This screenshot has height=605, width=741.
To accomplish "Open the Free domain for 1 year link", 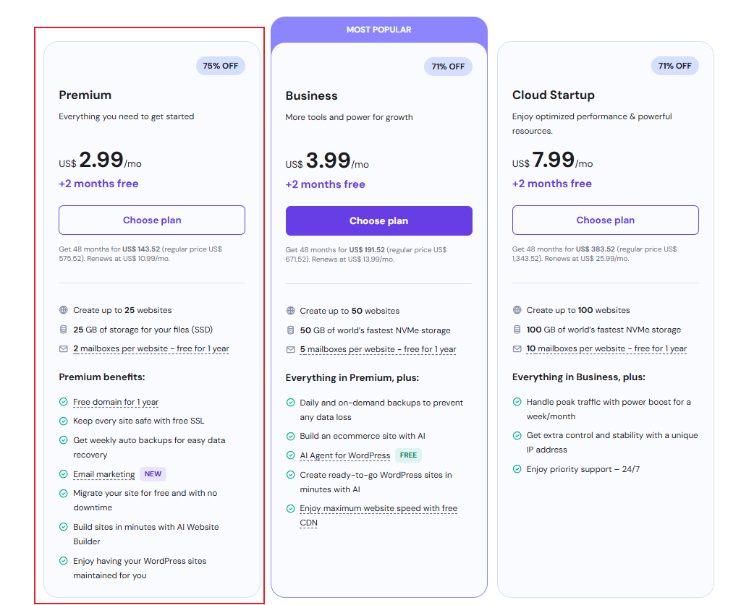I will tap(116, 402).
